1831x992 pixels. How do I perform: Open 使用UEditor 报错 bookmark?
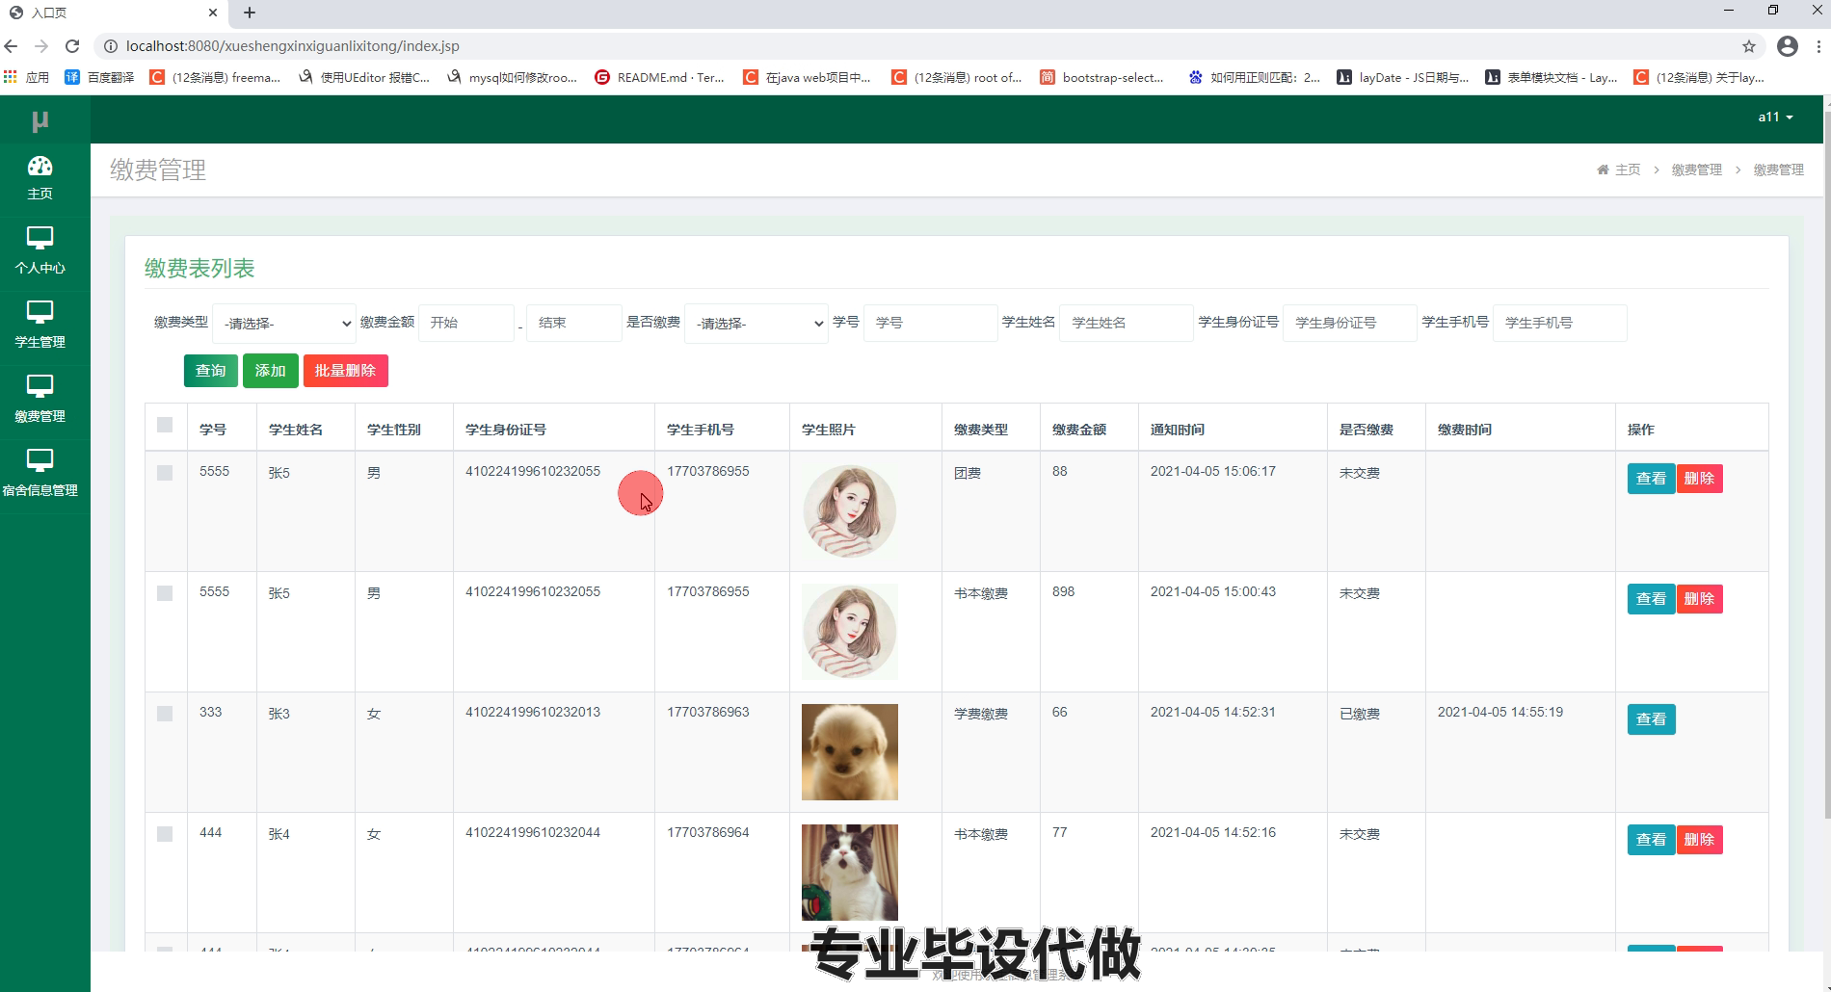click(364, 77)
